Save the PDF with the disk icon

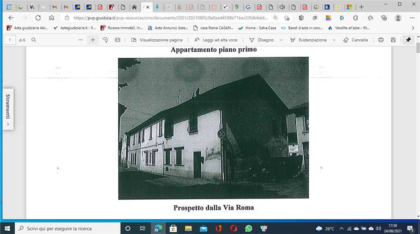click(393, 40)
